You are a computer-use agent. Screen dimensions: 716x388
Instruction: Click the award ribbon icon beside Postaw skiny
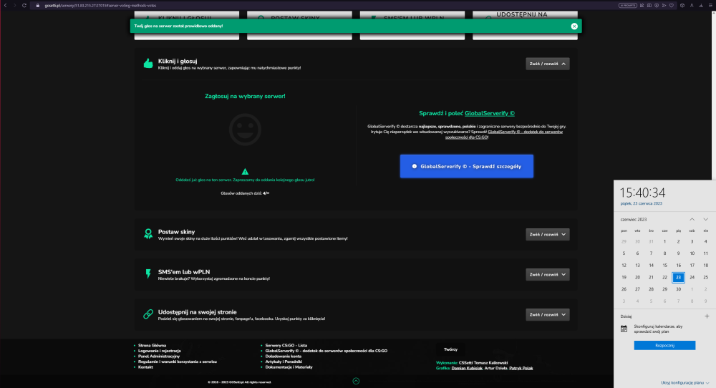pyautogui.click(x=148, y=234)
